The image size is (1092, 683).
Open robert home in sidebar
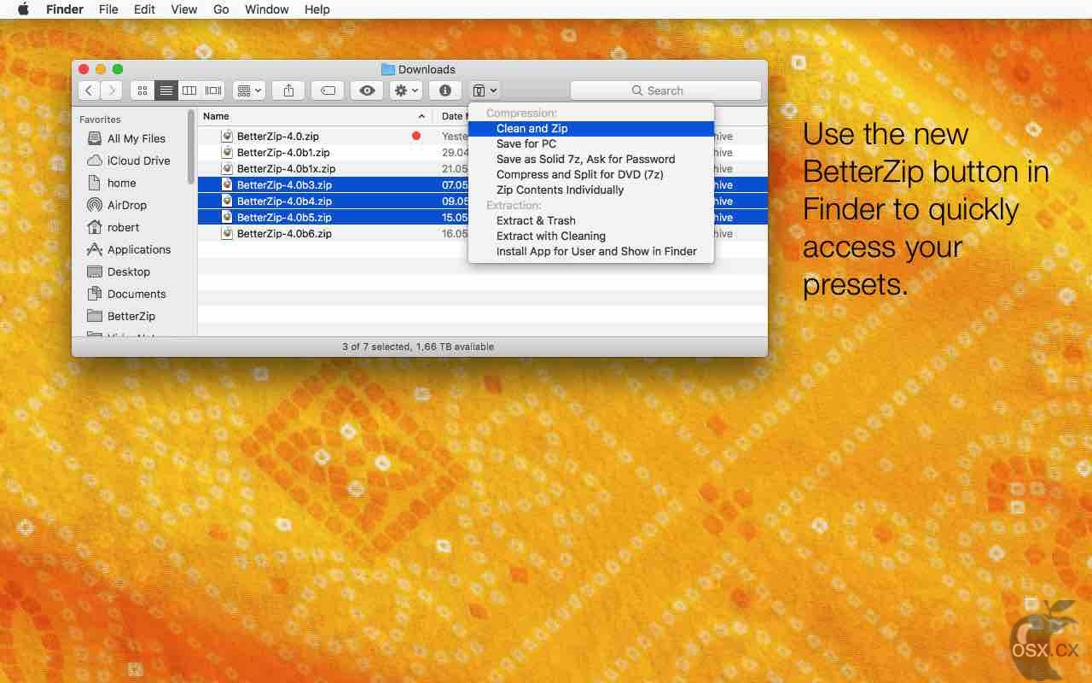(123, 227)
